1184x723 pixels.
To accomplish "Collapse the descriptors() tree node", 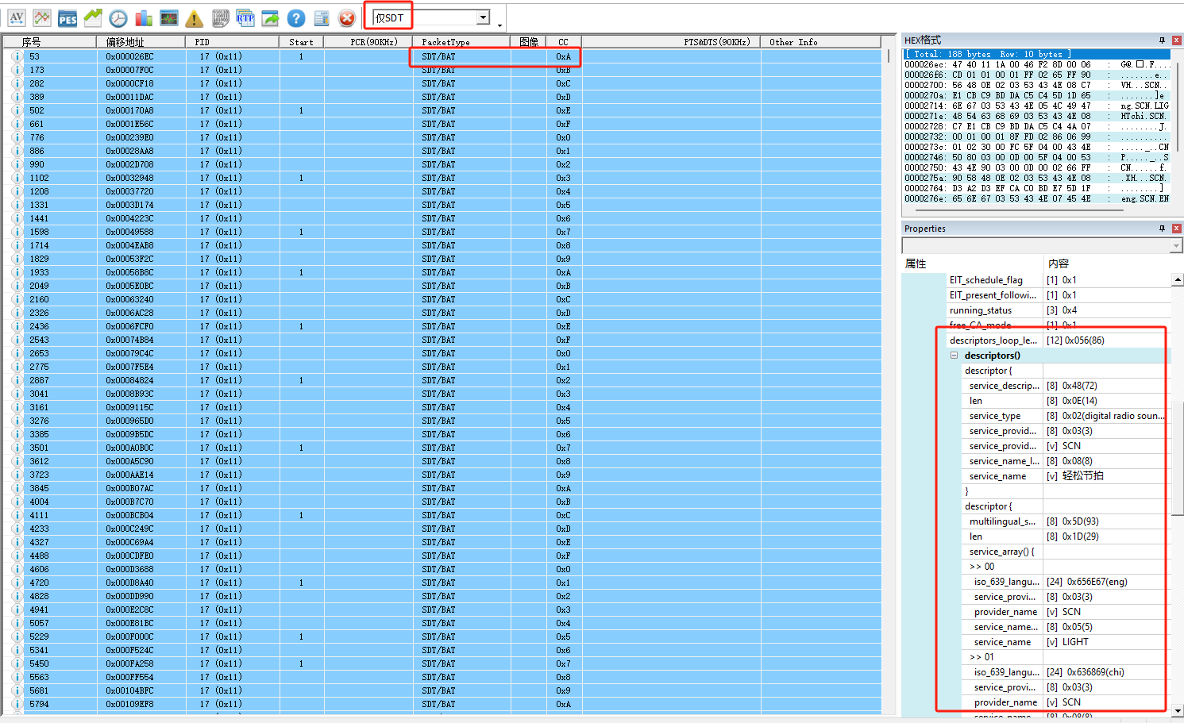I will [x=955, y=356].
